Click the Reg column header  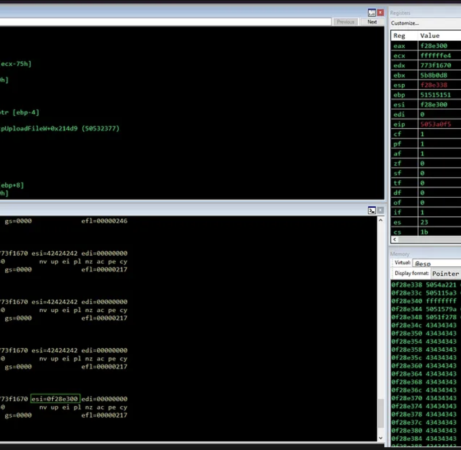(x=399, y=36)
